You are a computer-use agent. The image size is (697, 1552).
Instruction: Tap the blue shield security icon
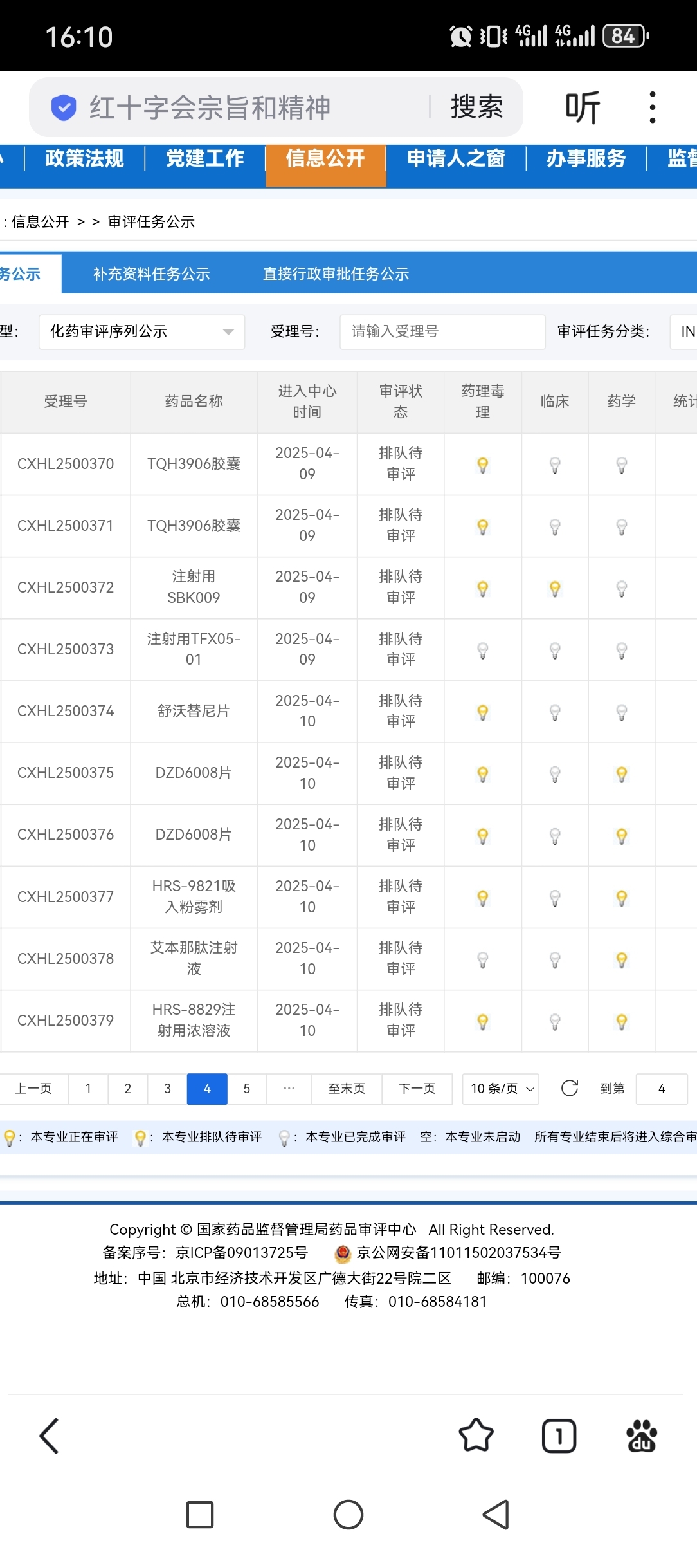coord(64,107)
